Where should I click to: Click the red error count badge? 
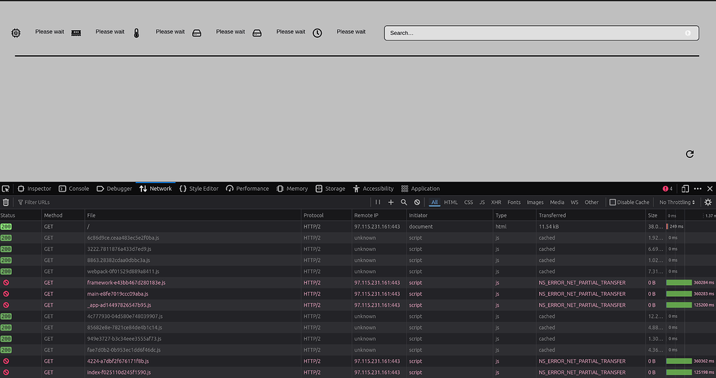pos(668,189)
